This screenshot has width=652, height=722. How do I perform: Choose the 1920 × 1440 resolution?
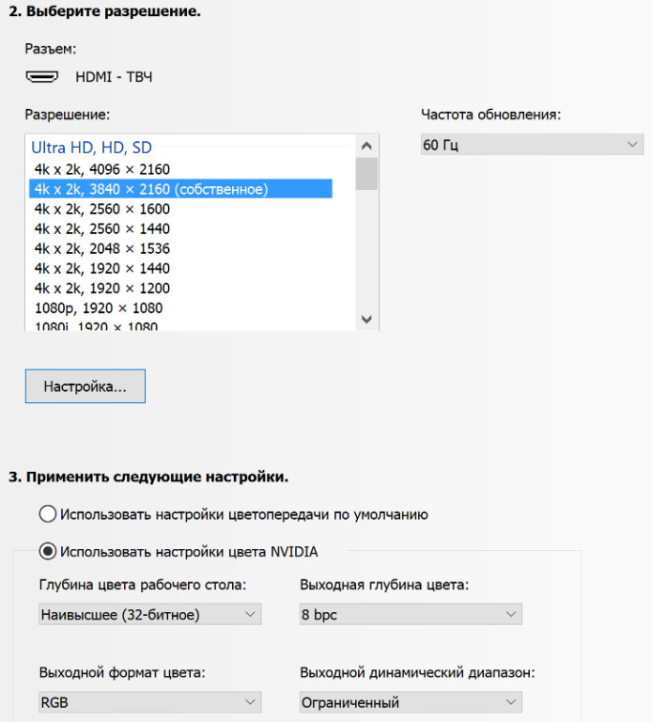[x=102, y=268]
